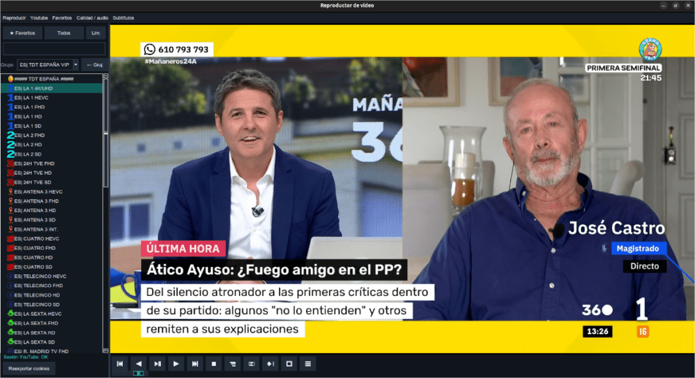
Task: Select channel ES| ANTENA 3 HEVC
Action: pyautogui.click(x=52, y=192)
